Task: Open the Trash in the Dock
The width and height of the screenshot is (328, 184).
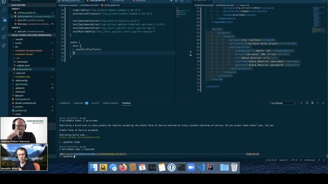Action: [x=234, y=168]
